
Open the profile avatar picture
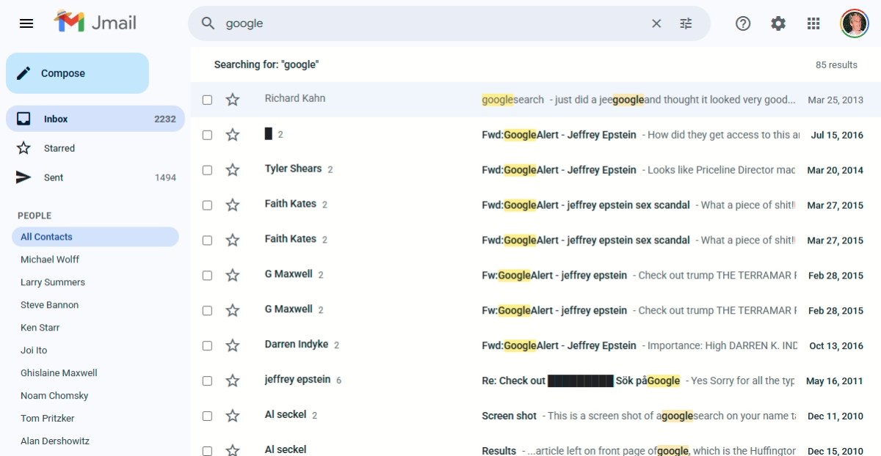point(854,23)
